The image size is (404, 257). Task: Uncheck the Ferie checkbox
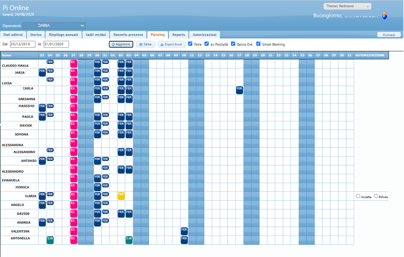tap(190, 44)
